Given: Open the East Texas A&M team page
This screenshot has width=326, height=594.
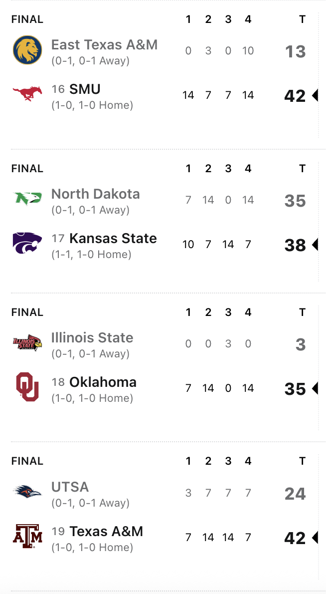Looking at the screenshot, I should click(104, 45).
